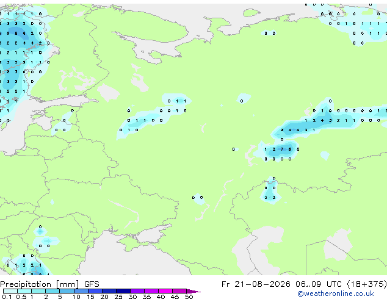This screenshot has width=387, height=299.
Task: Click the '10' legend scale value
Action: (76, 297)
